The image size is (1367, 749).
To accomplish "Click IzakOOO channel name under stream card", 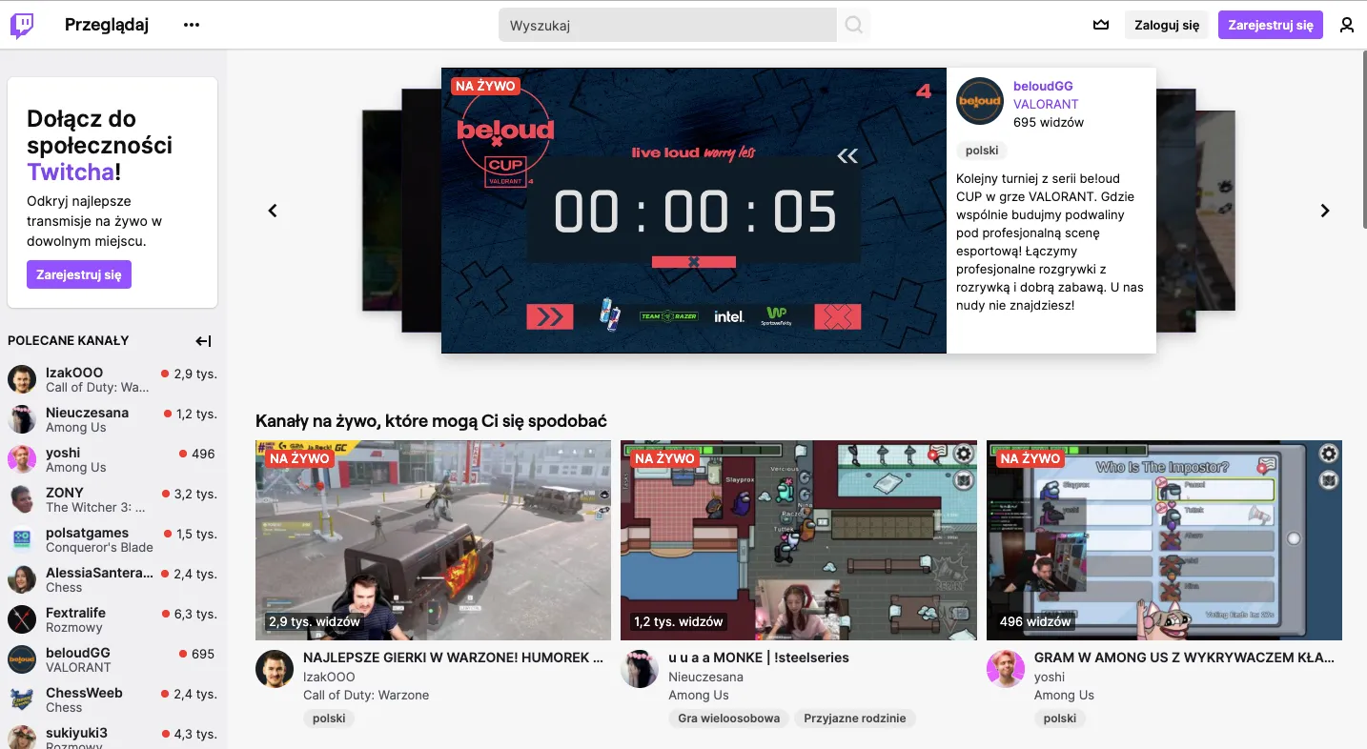I will tap(329, 677).
